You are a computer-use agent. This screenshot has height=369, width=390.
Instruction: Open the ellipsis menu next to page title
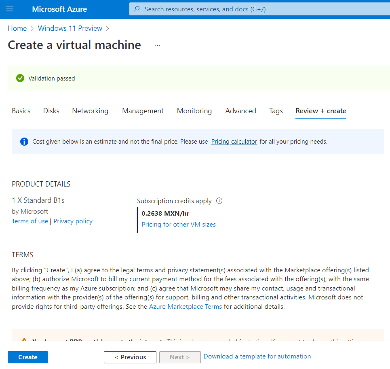157,45
